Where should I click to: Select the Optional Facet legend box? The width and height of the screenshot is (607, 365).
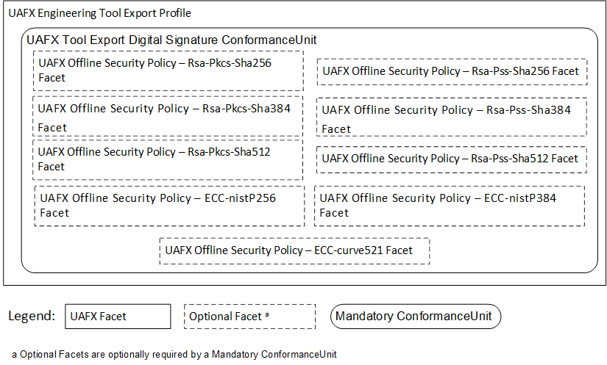[249, 317]
